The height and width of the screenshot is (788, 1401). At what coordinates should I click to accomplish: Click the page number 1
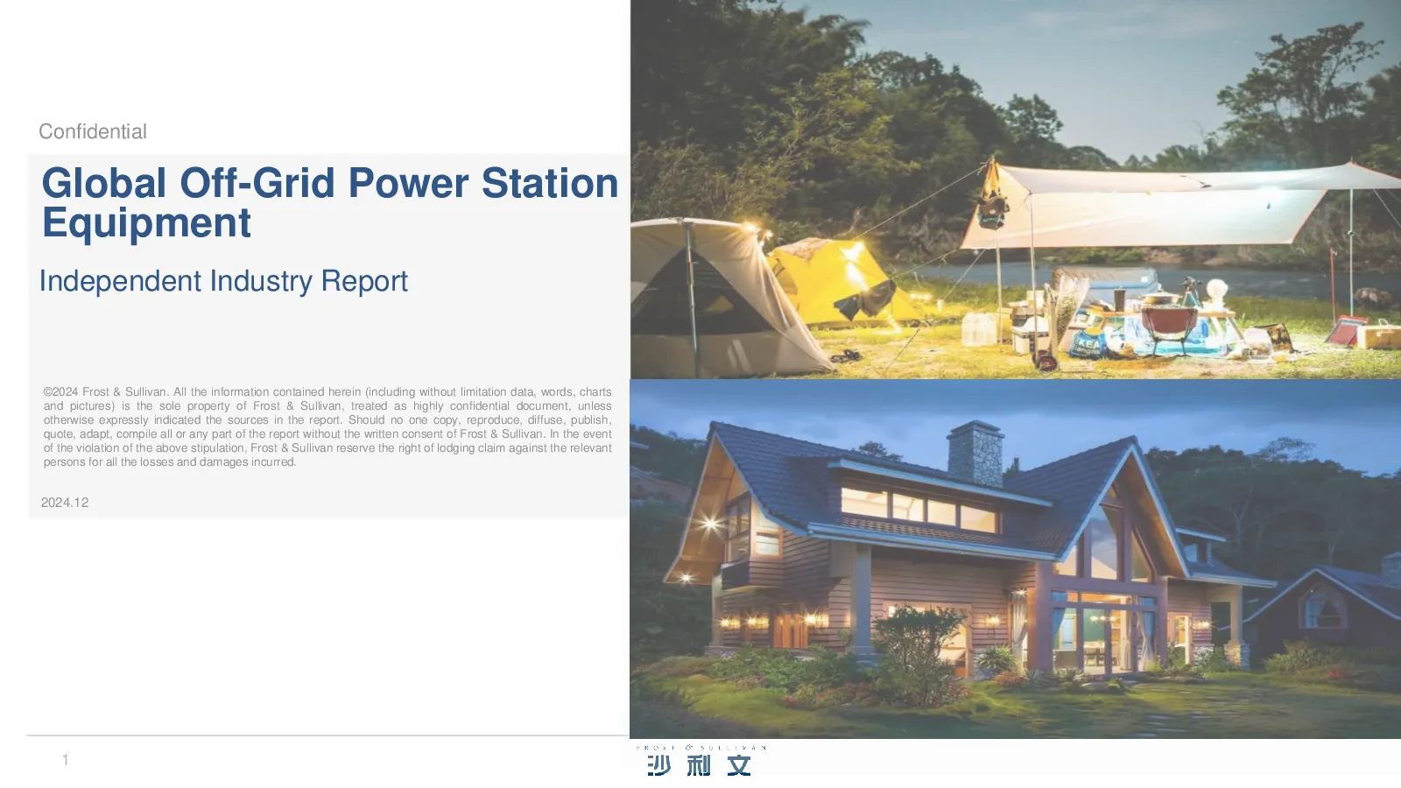coord(65,760)
